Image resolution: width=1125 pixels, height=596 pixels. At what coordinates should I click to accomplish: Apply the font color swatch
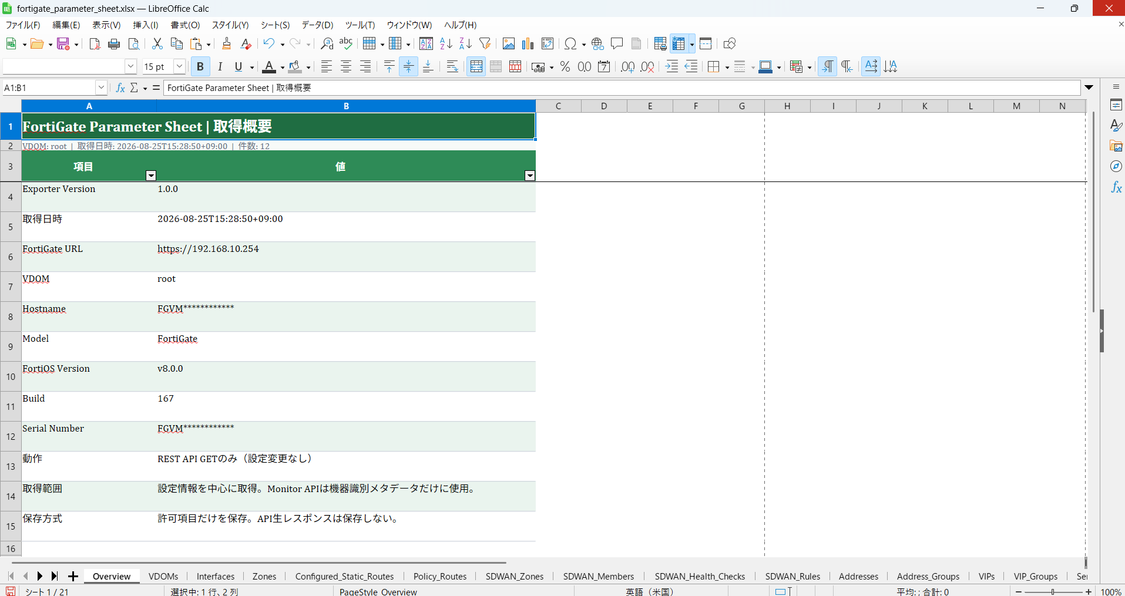269,67
